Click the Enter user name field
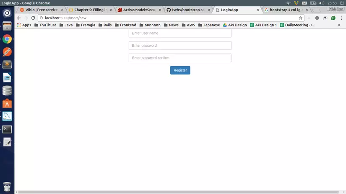Image resolution: width=346 pixels, height=194 pixels. point(180,33)
